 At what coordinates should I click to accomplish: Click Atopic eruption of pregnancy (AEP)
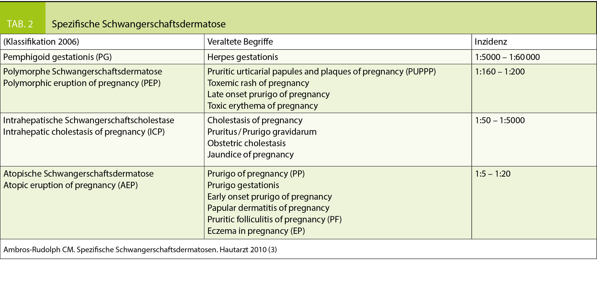(71, 185)
